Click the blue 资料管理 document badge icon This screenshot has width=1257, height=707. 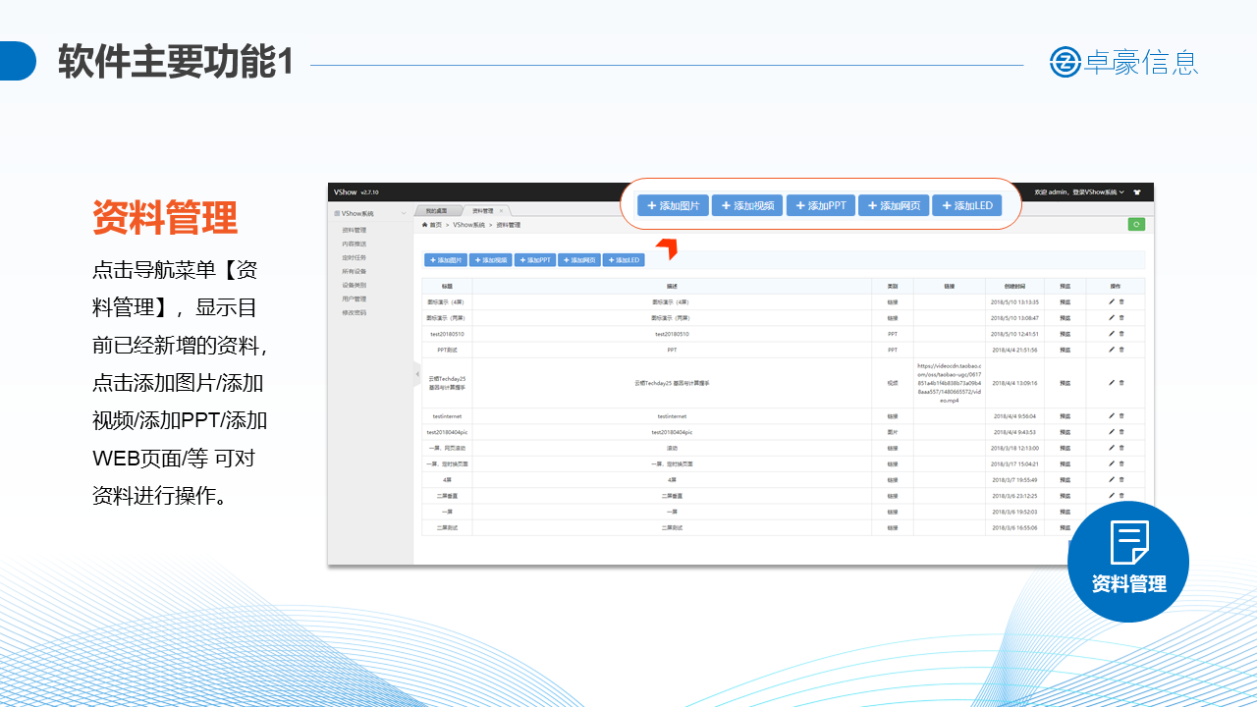pos(1128,561)
